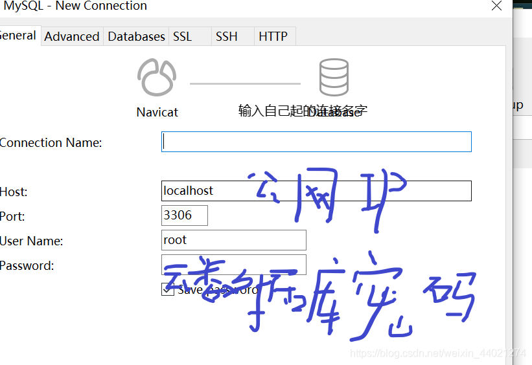Close the New Connection dialog
Screen dimensions: 532x365
[x=497, y=6]
